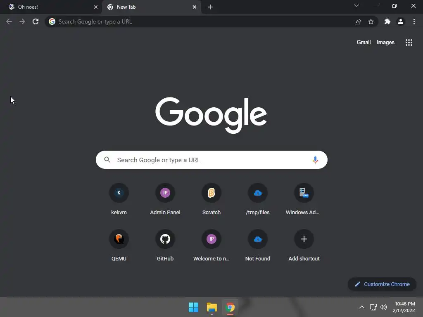This screenshot has height=317, width=423.
Task: Open the kekvm shortcut tile
Action: (119, 199)
